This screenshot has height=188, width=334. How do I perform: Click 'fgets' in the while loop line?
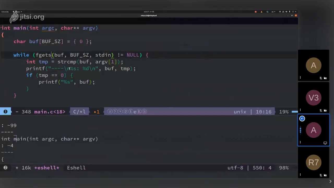[44, 55]
